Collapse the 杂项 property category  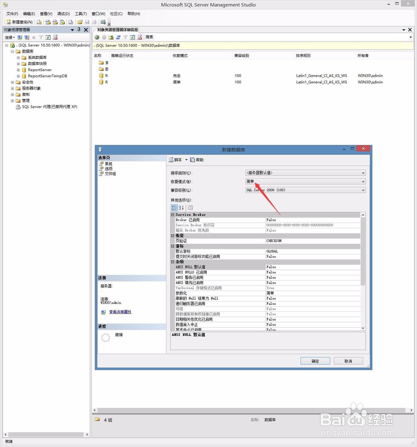pyautogui.click(x=173, y=262)
